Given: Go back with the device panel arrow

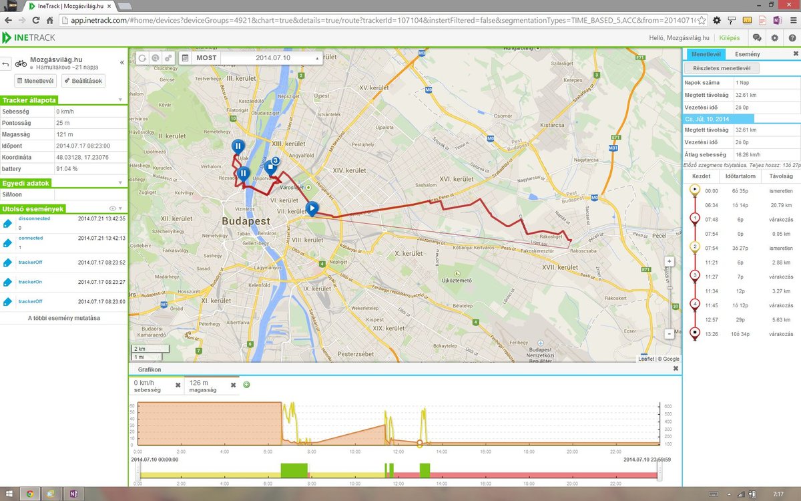Looking at the screenshot, I should pyautogui.click(x=6, y=64).
